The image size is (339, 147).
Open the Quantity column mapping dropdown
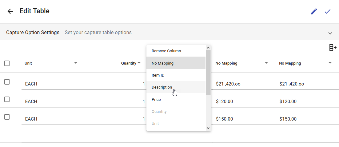[x=139, y=63]
